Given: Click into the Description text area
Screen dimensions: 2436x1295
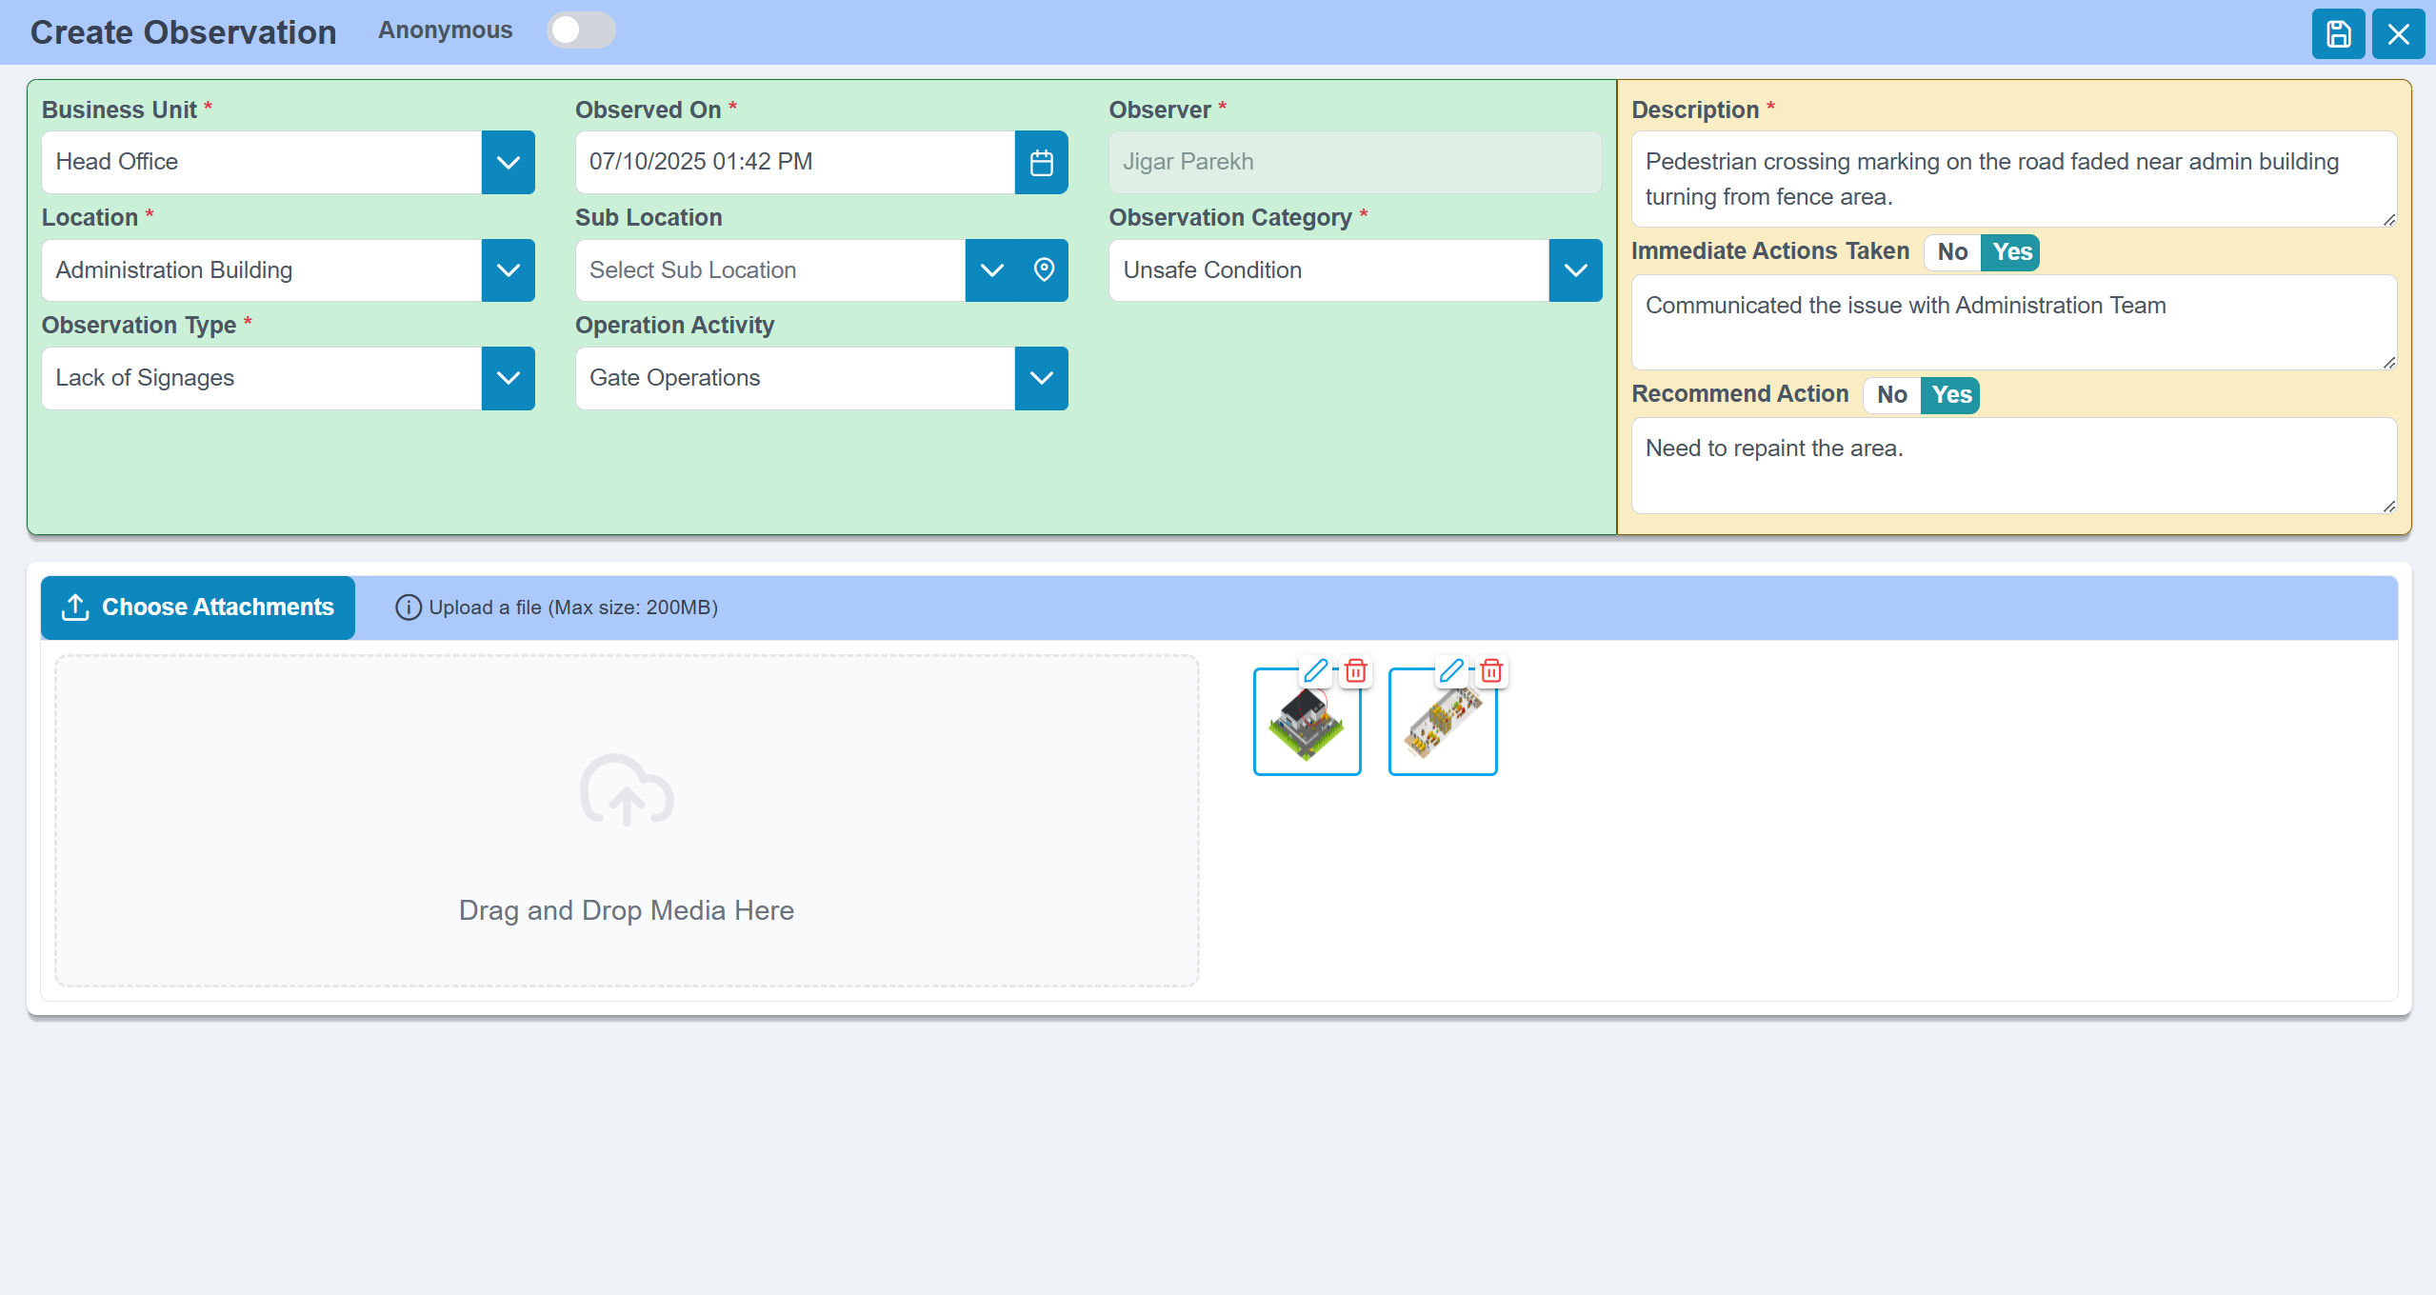Looking at the screenshot, I should pyautogui.click(x=2012, y=179).
